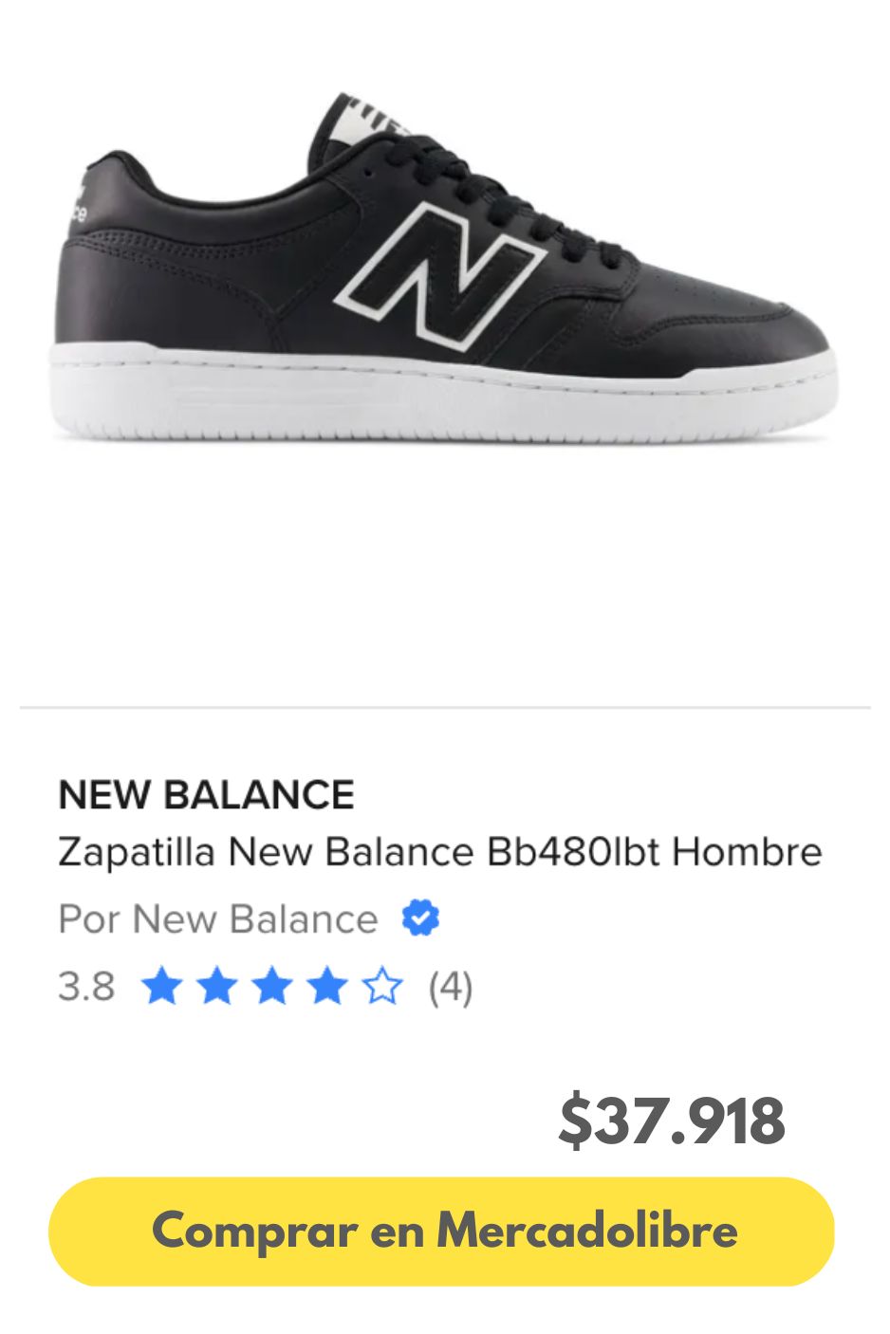Click the second blue rating star

tap(216, 987)
